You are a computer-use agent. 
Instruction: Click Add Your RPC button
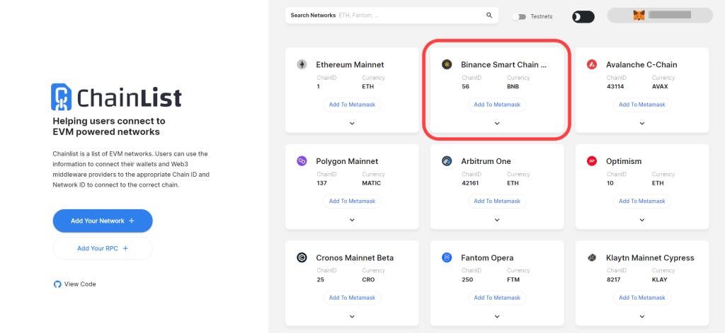pos(103,248)
